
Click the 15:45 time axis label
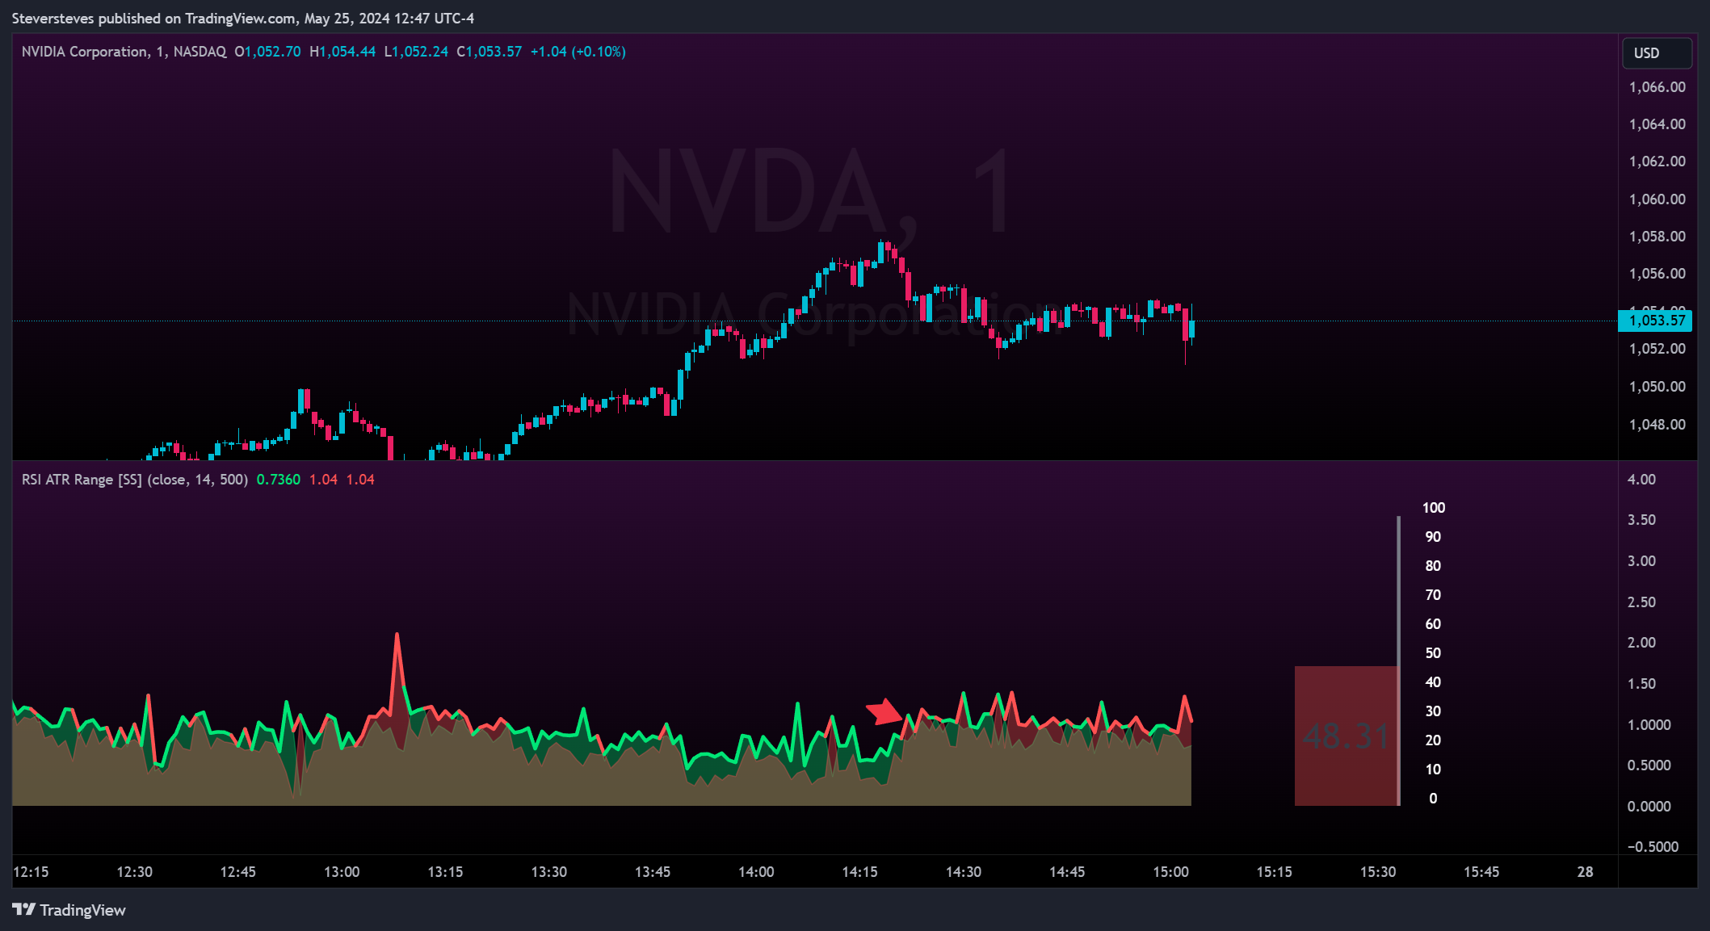point(1481,872)
